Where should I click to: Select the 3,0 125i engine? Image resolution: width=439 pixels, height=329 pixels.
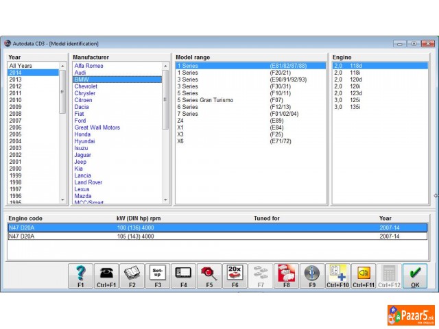coord(380,100)
